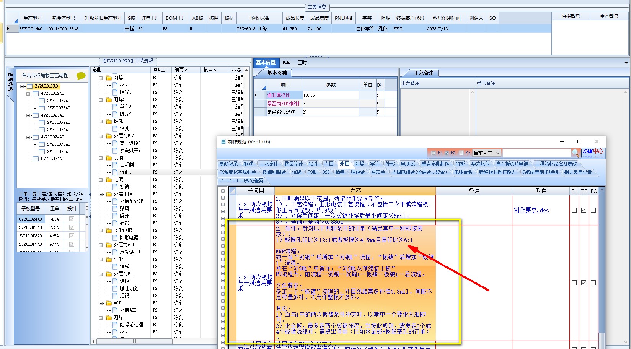The height and width of the screenshot is (349, 631).
Task: Click the 外层蚀刻2 folder icon
Action: click(109, 136)
